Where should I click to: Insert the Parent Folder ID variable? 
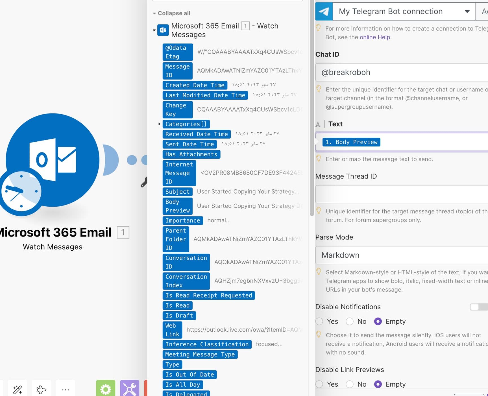point(176,239)
